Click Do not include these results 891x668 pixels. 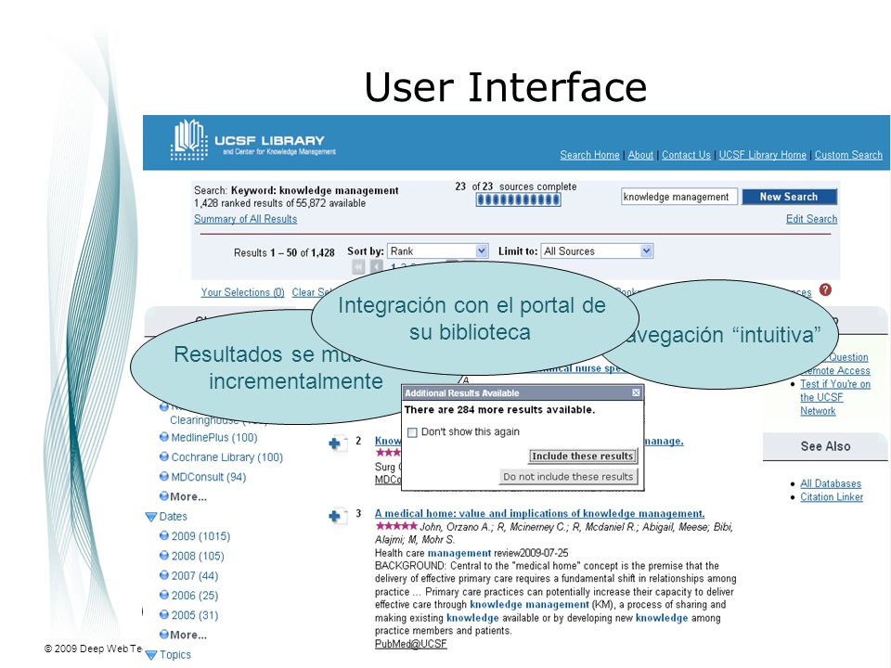point(568,477)
